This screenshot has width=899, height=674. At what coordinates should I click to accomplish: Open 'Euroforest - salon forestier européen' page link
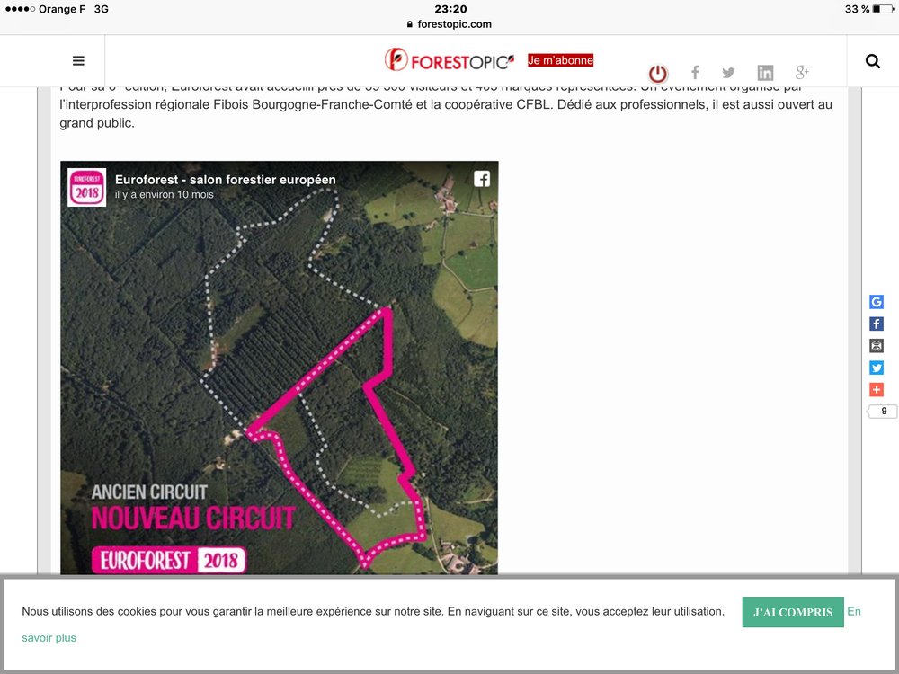coord(226,180)
